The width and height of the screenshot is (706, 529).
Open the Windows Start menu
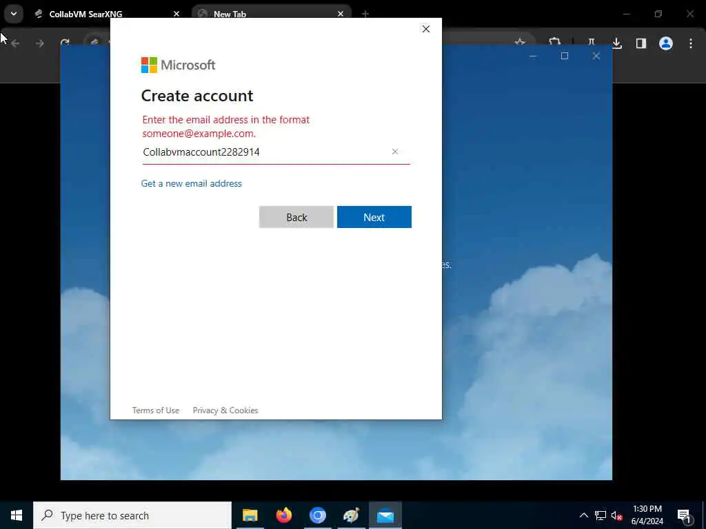[17, 515]
